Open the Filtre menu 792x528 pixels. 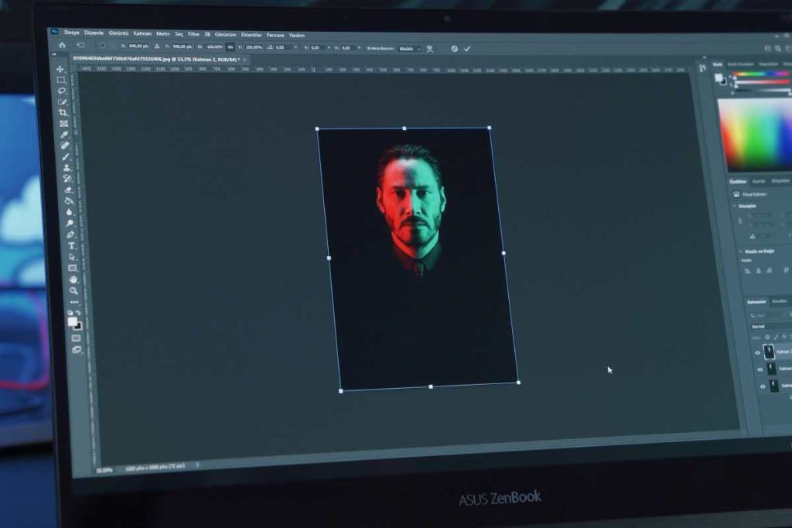(193, 34)
